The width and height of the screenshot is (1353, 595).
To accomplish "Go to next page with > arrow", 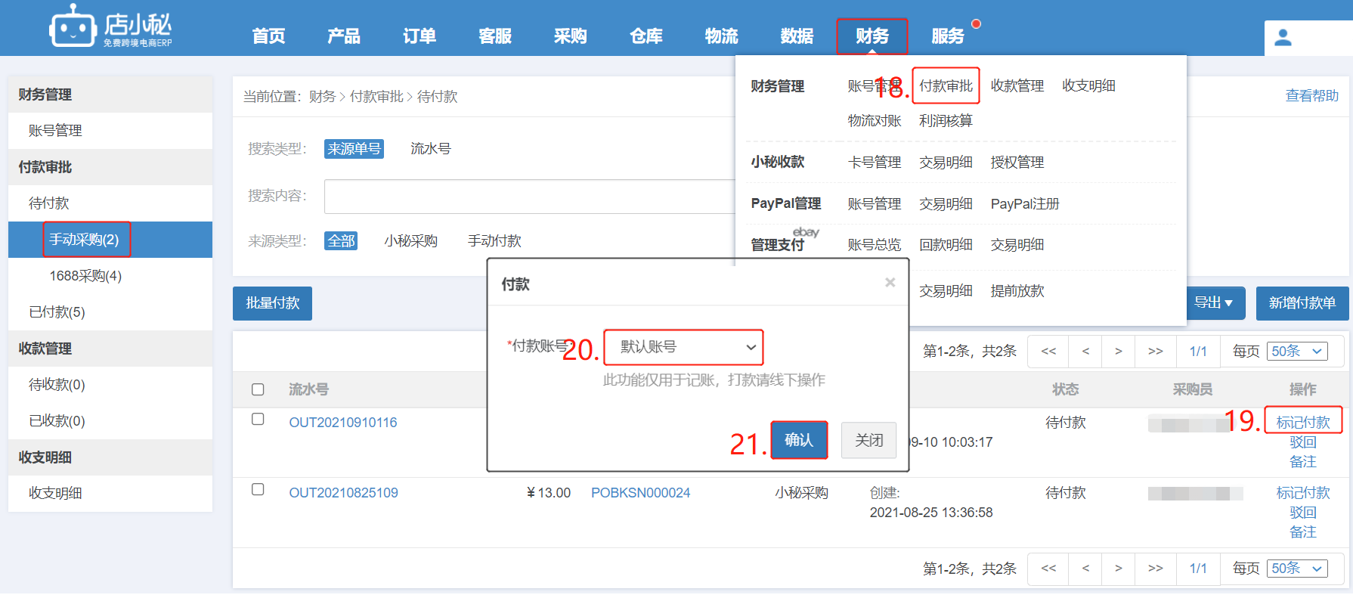I will 1118,351.
